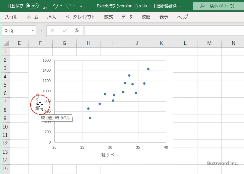Select row 1 header
This screenshot has width=244, height=174.
(x=5, y=52)
